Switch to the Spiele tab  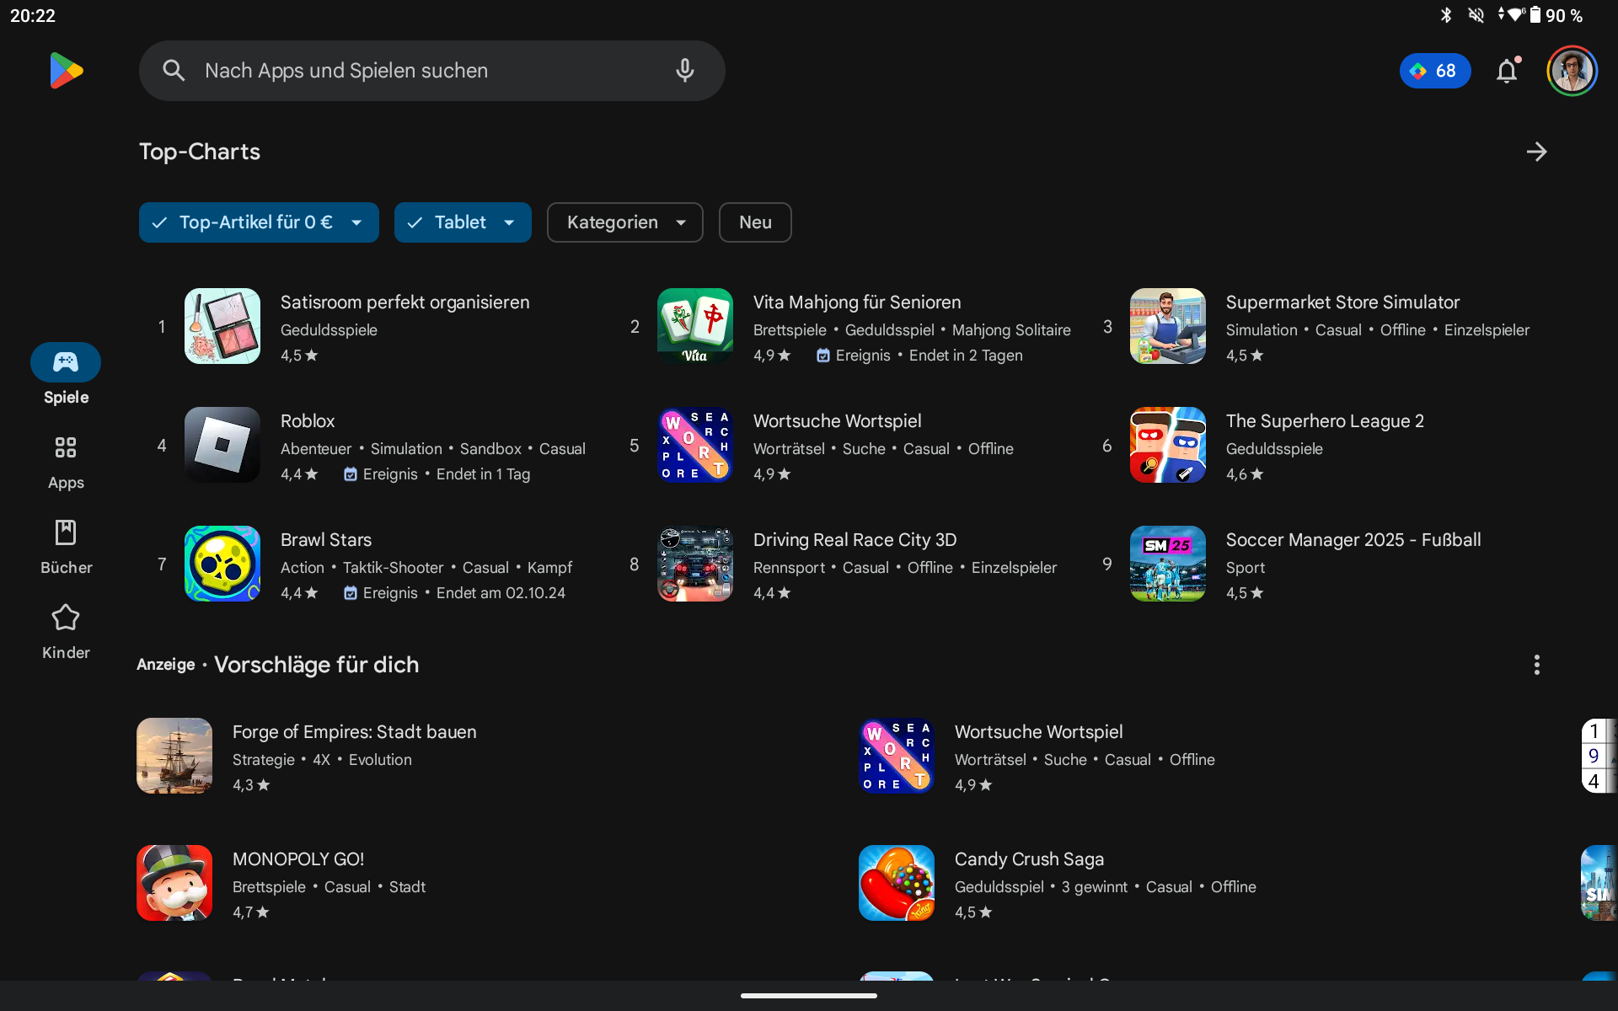66,375
